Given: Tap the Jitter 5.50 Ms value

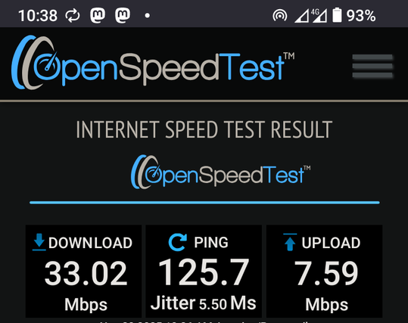Looking at the screenshot, I should 204,303.
